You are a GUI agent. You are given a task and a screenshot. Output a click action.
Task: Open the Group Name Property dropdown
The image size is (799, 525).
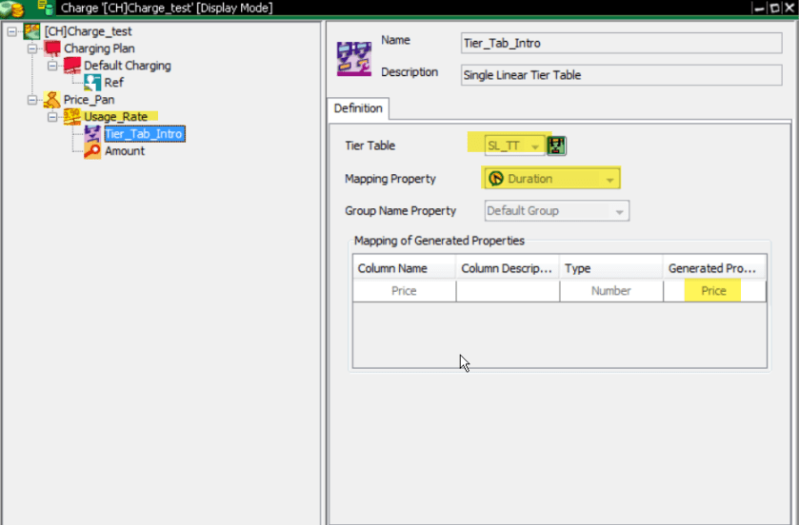point(619,212)
